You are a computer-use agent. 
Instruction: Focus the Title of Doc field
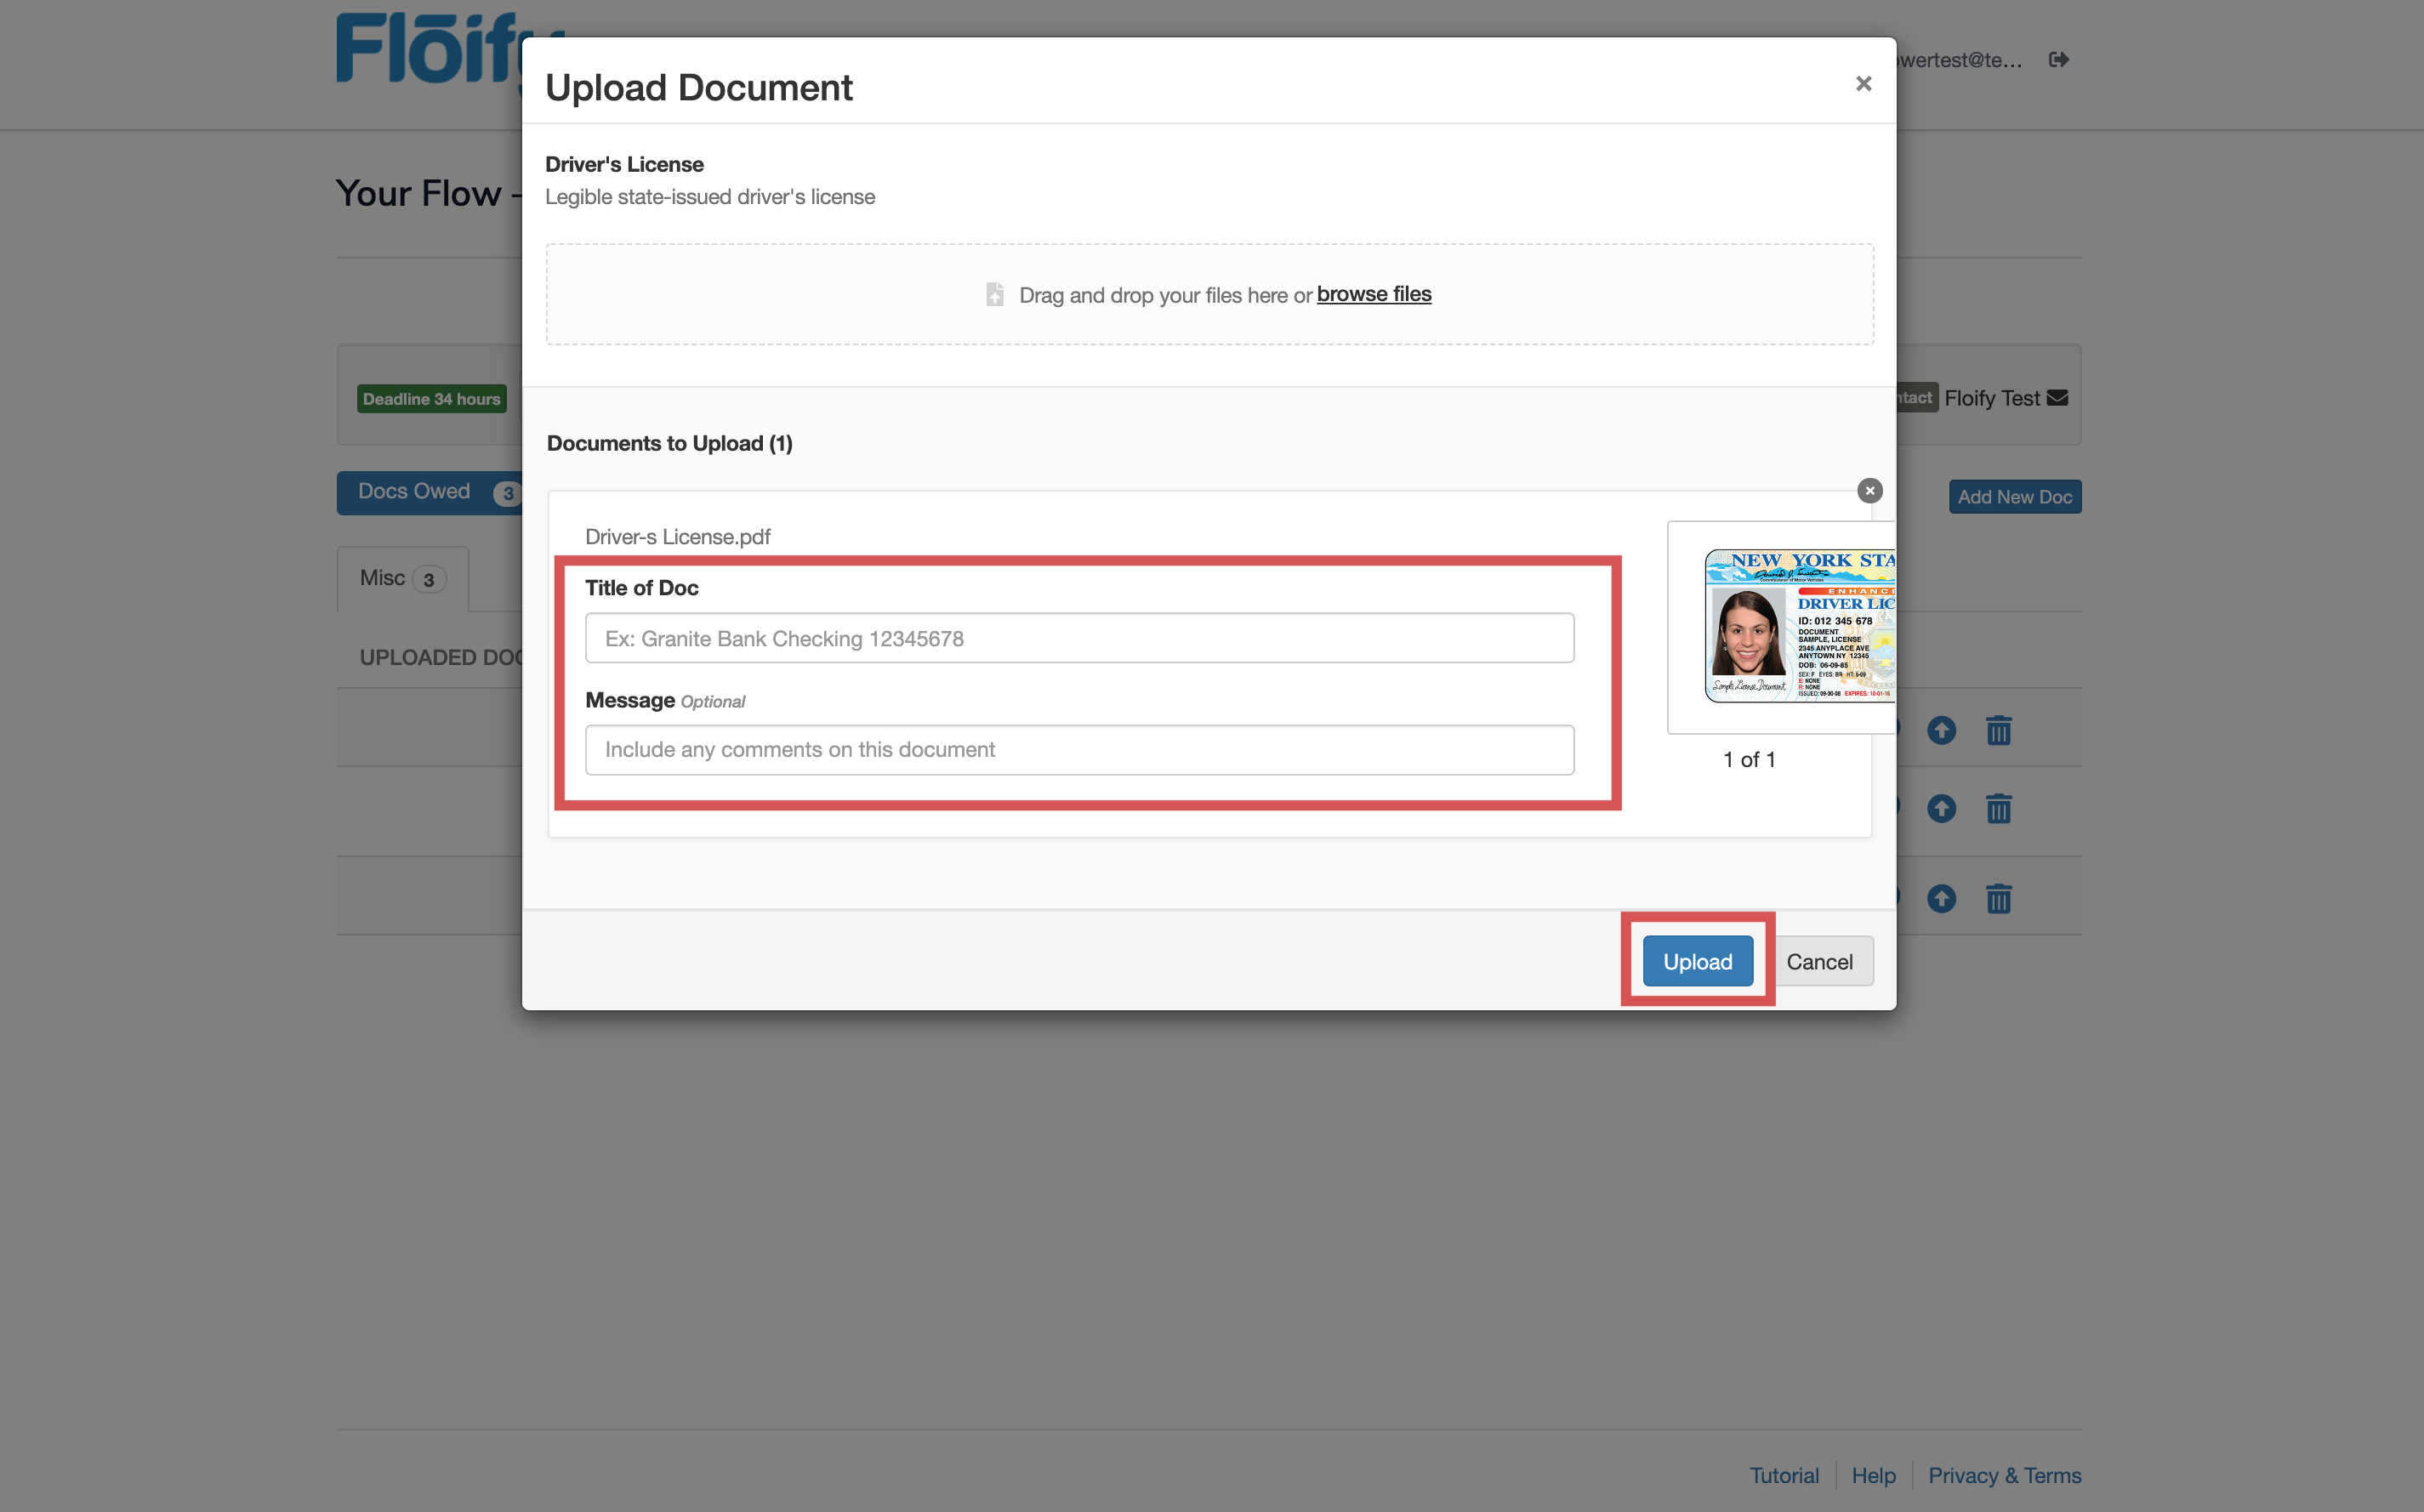tap(1079, 638)
